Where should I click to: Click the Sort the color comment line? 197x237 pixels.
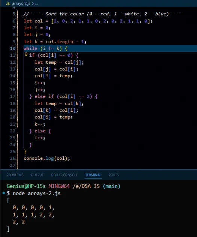click(103, 14)
